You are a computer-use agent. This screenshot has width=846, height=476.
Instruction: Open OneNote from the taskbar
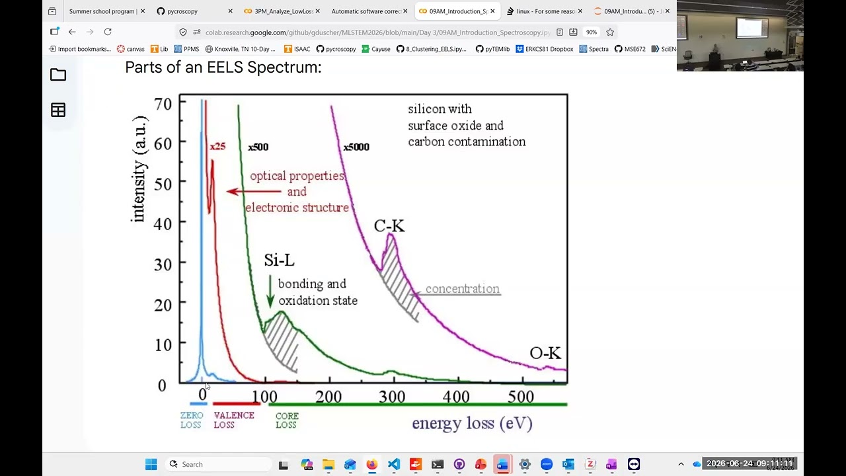coord(612,464)
